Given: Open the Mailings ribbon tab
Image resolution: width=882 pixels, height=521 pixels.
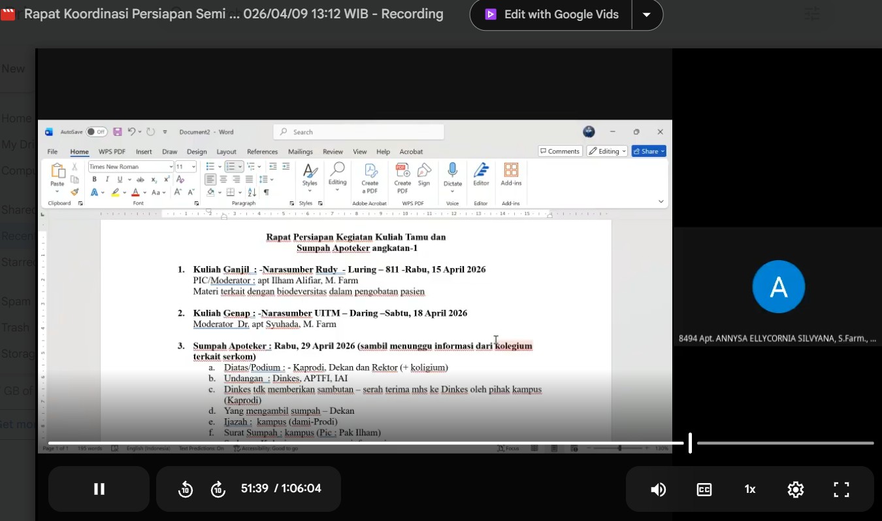Looking at the screenshot, I should pos(301,152).
